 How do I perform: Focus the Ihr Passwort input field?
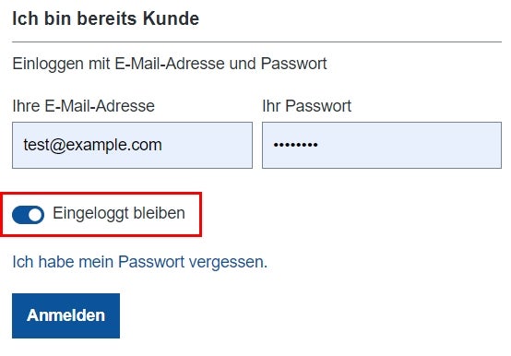pyautogui.click(x=382, y=146)
